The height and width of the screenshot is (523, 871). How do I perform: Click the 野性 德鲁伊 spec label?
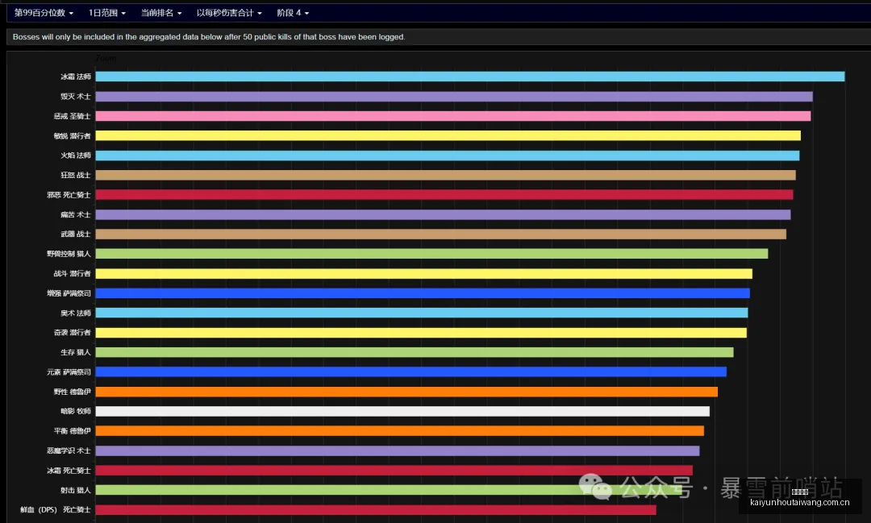coord(73,392)
